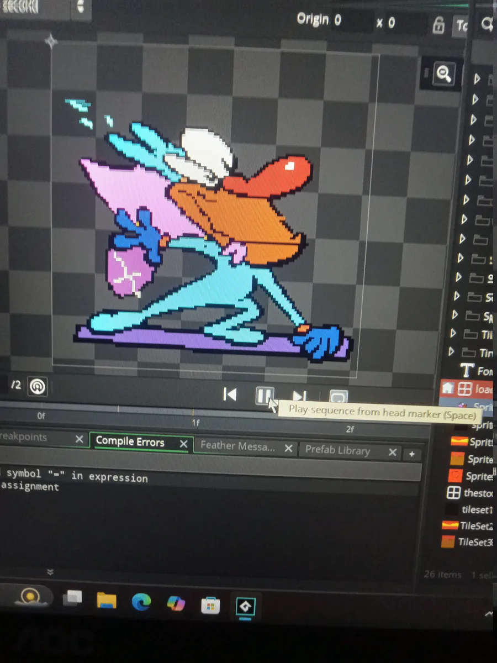Screen dimensions: 497x663
Task: Select the 'thestoc' room asset
Action: tap(469, 492)
